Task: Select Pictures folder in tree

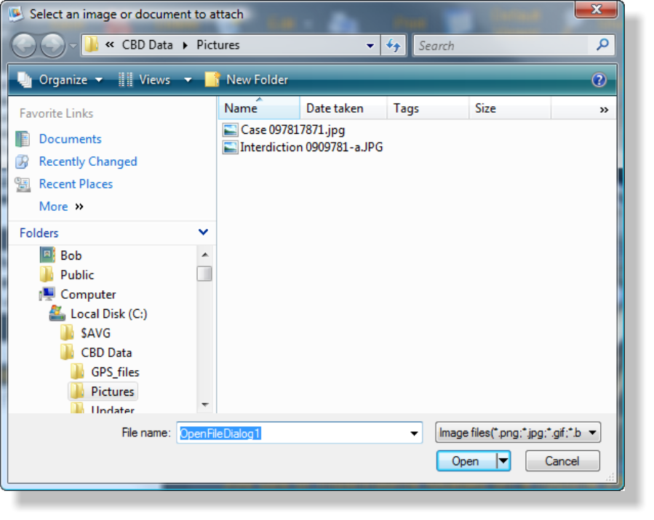Action: tap(113, 391)
